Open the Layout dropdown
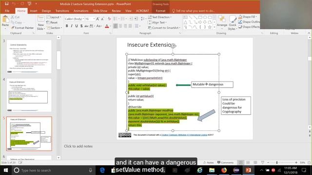The image size is (312, 175). 54,17
